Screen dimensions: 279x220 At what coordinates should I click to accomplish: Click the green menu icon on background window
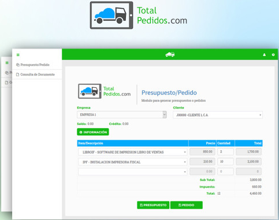coord(7,63)
